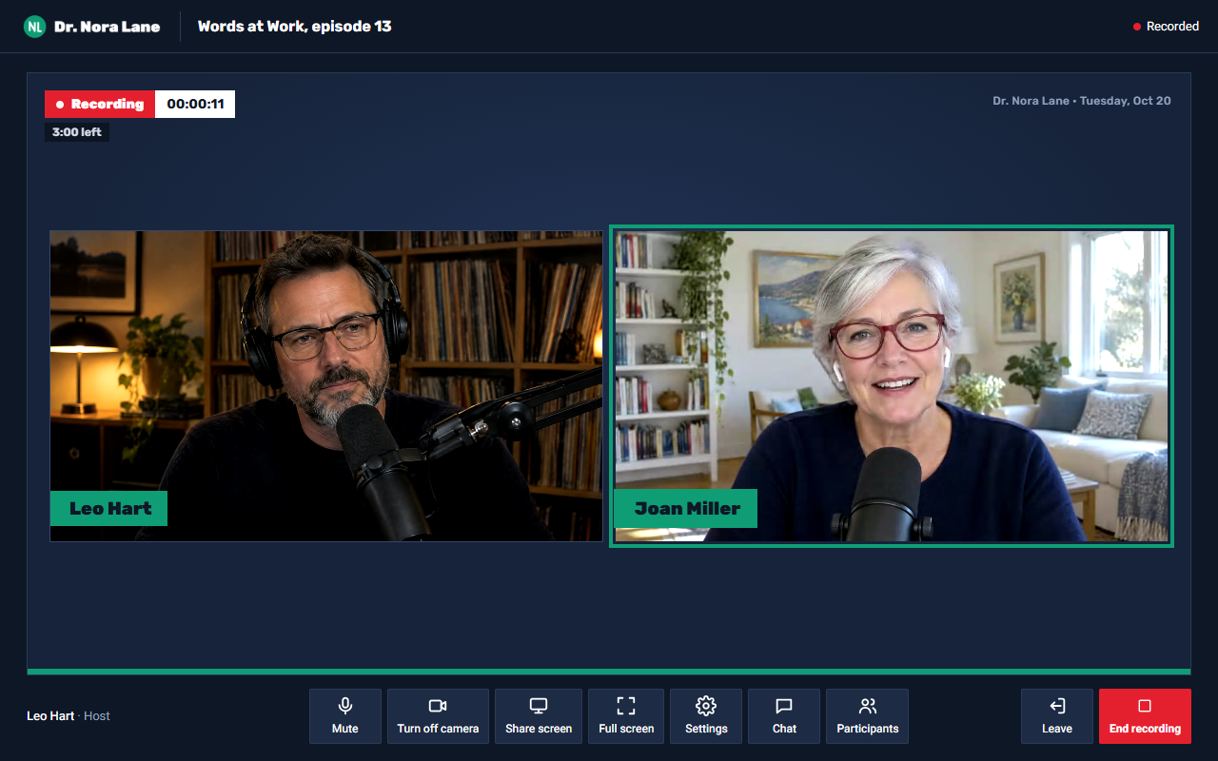Viewport: 1218px width, 761px height.
Task: Click the Dr. Nora Lane • Tuesday, Oct 20 caption
Action: (1082, 101)
